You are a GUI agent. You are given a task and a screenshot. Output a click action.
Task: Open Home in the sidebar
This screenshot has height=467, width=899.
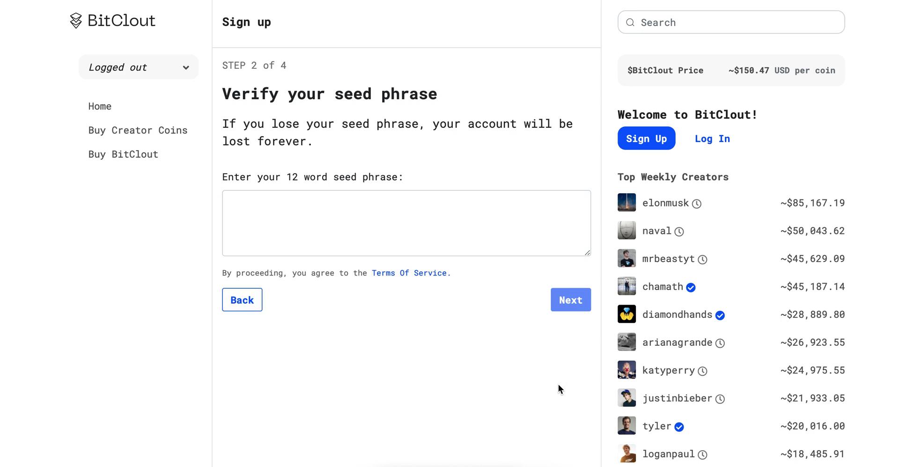tap(100, 106)
